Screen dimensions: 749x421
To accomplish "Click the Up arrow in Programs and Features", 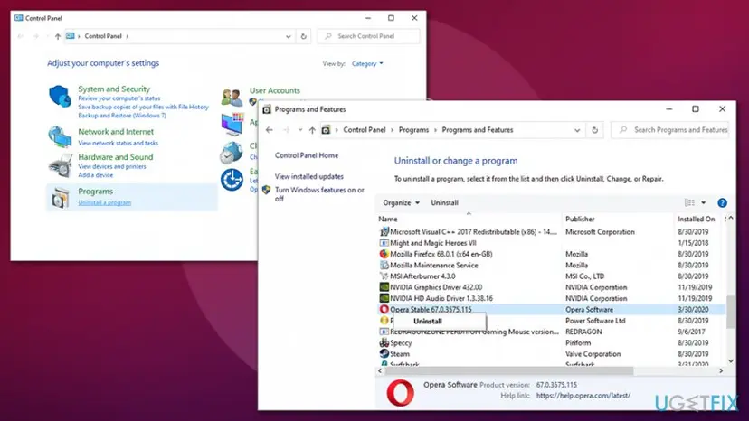I will tap(312, 130).
